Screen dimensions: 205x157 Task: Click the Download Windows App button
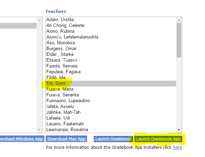point(22,139)
